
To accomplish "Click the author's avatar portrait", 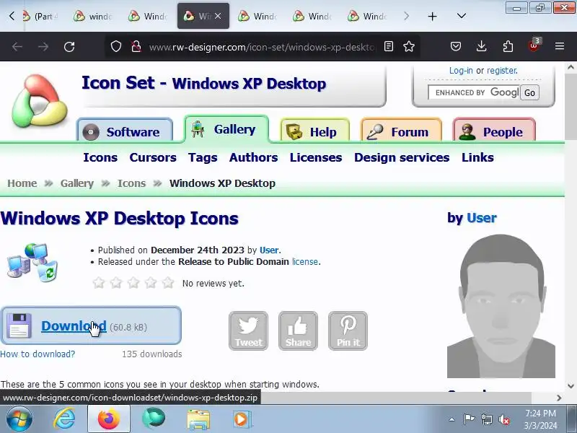I will pyautogui.click(x=501, y=306).
